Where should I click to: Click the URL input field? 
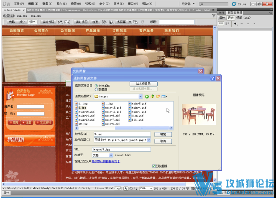point(121,150)
